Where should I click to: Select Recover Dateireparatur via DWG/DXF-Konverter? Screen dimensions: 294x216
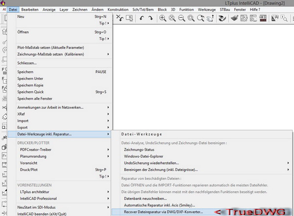[x=202, y=212]
